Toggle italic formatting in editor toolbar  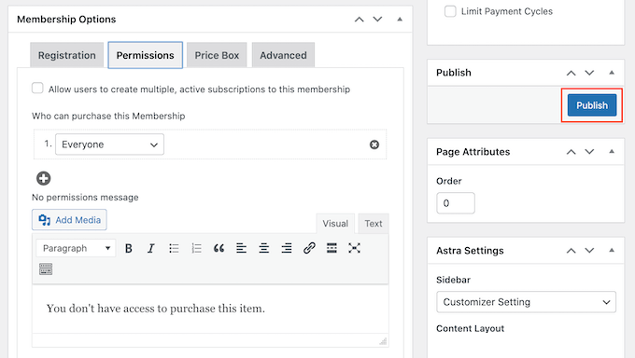click(151, 248)
